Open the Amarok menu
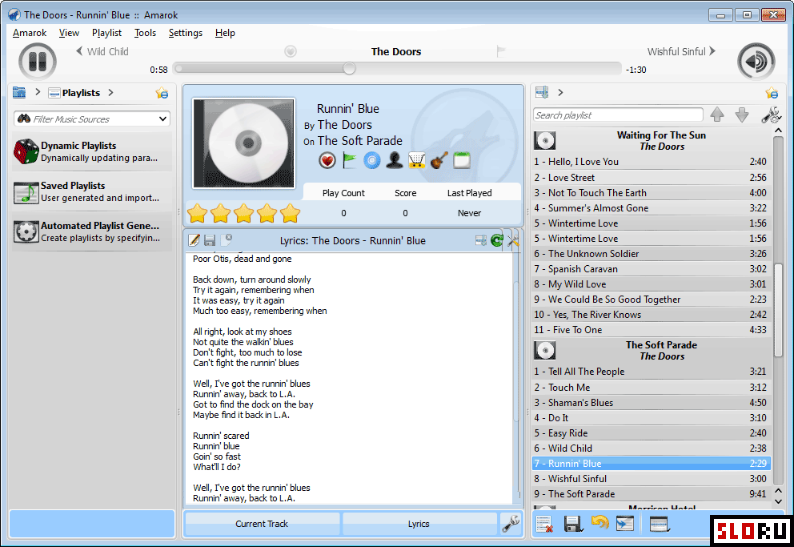 [30, 33]
